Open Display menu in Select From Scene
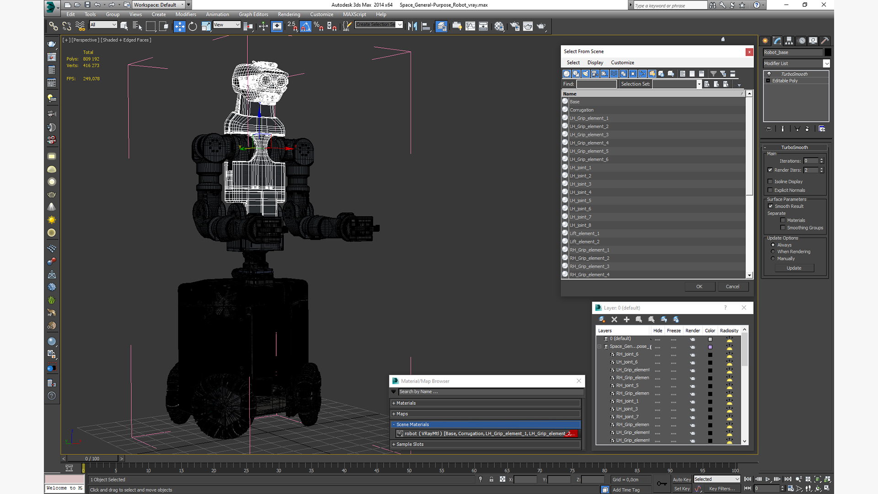The width and height of the screenshot is (878, 494). point(595,63)
